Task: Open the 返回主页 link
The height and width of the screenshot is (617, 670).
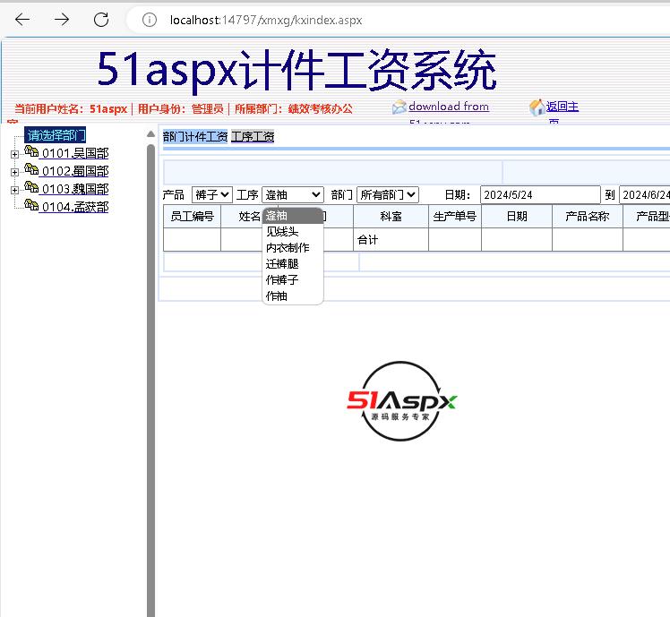Action: (562, 107)
